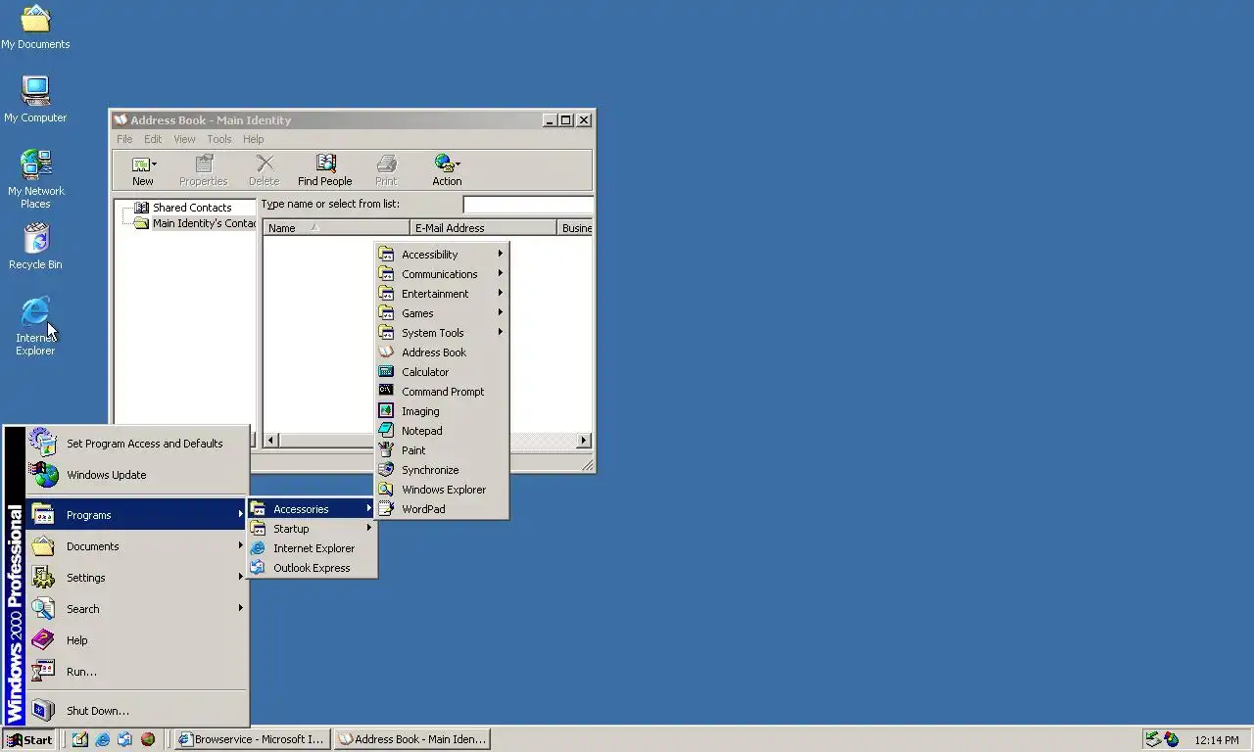Expand the Communications submenu
The image size is (1254, 752).
(441, 274)
